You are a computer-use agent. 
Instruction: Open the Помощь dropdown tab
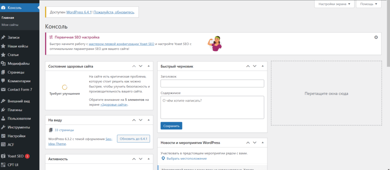(x=369, y=4)
